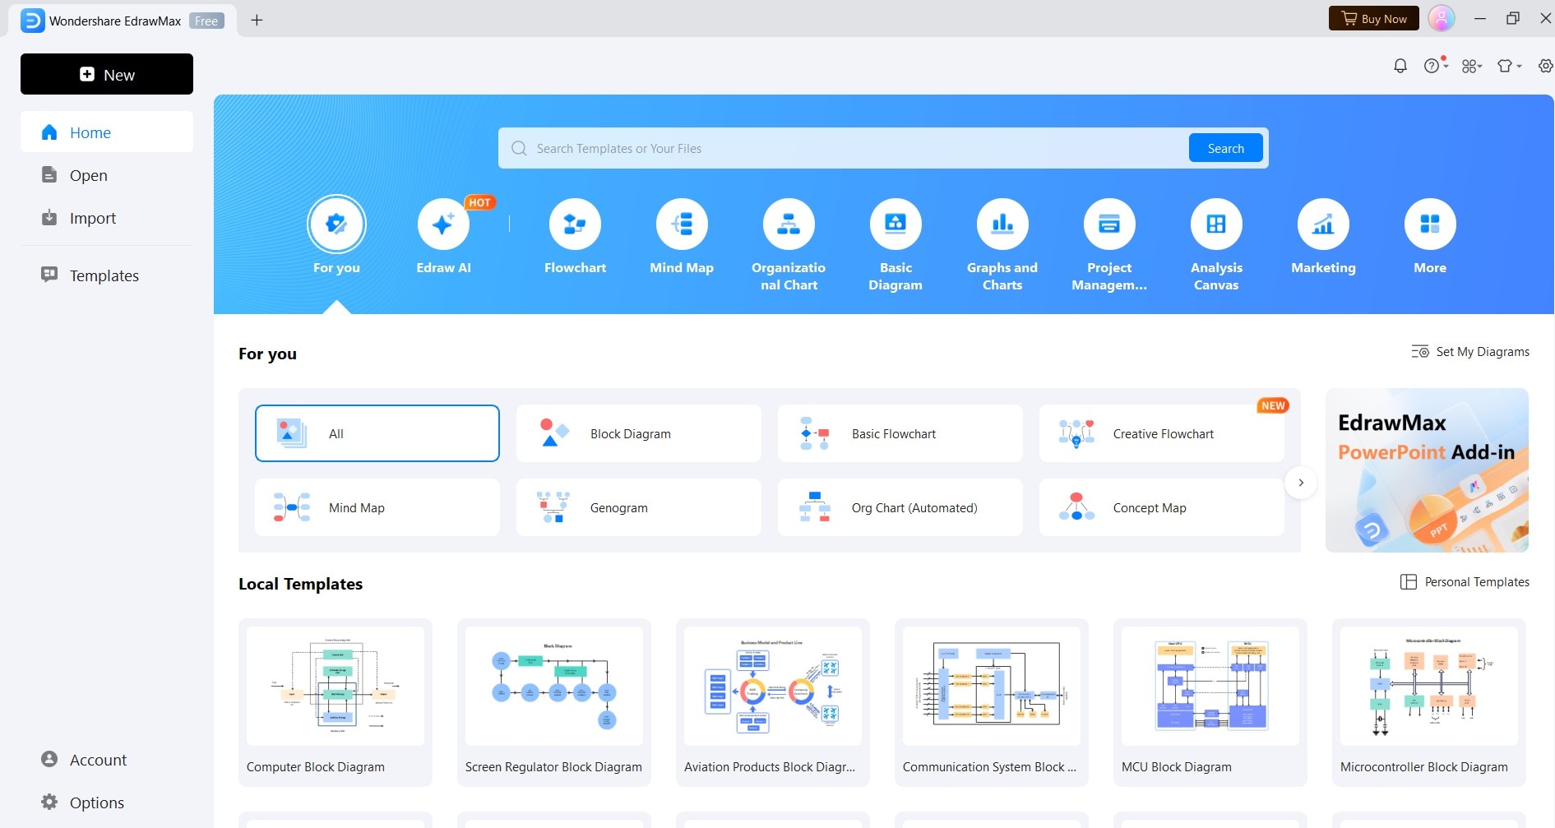The width and height of the screenshot is (1555, 828).
Task: Open Screen Regulator Block Diagram template
Action: pyautogui.click(x=554, y=702)
